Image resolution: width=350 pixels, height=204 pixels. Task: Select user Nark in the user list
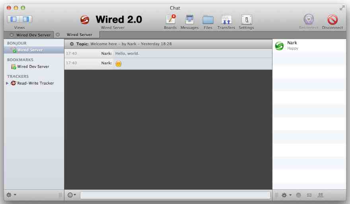tap(309, 45)
